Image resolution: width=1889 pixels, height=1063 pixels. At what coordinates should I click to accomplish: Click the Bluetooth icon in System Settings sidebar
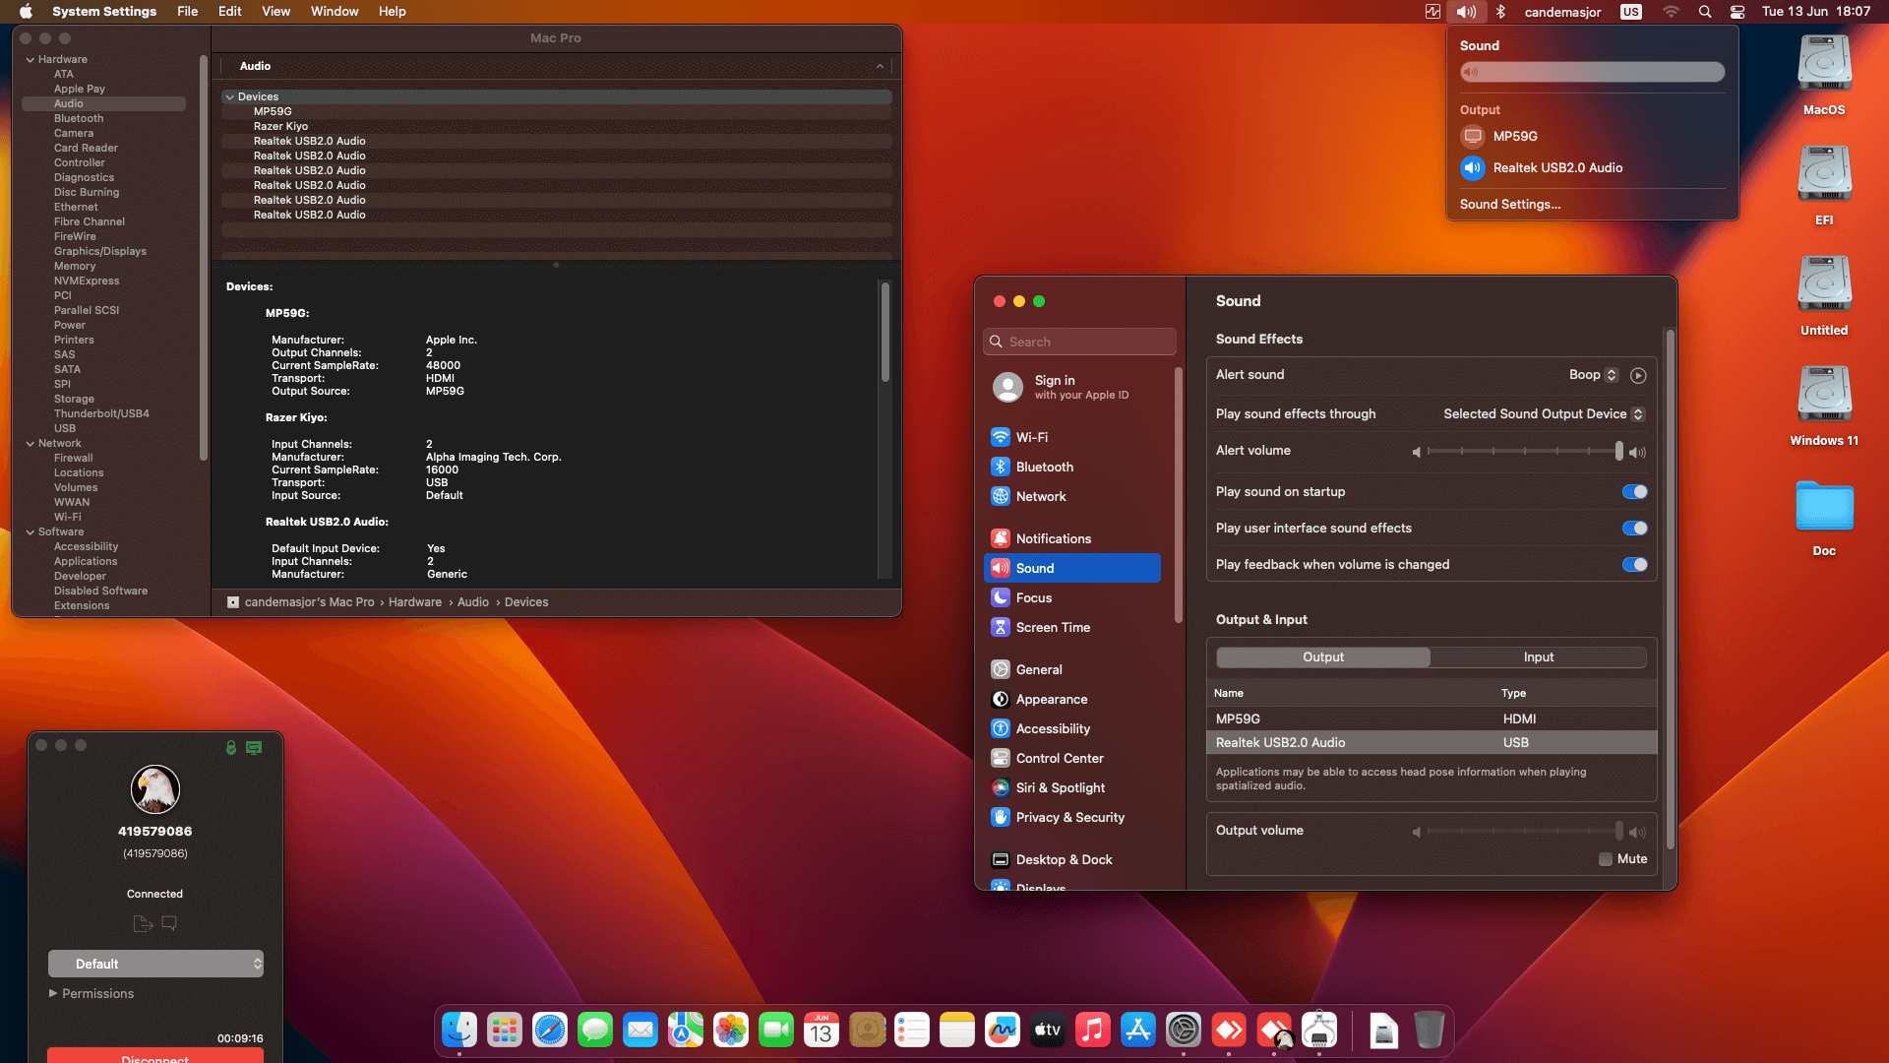(x=1001, y=467)
